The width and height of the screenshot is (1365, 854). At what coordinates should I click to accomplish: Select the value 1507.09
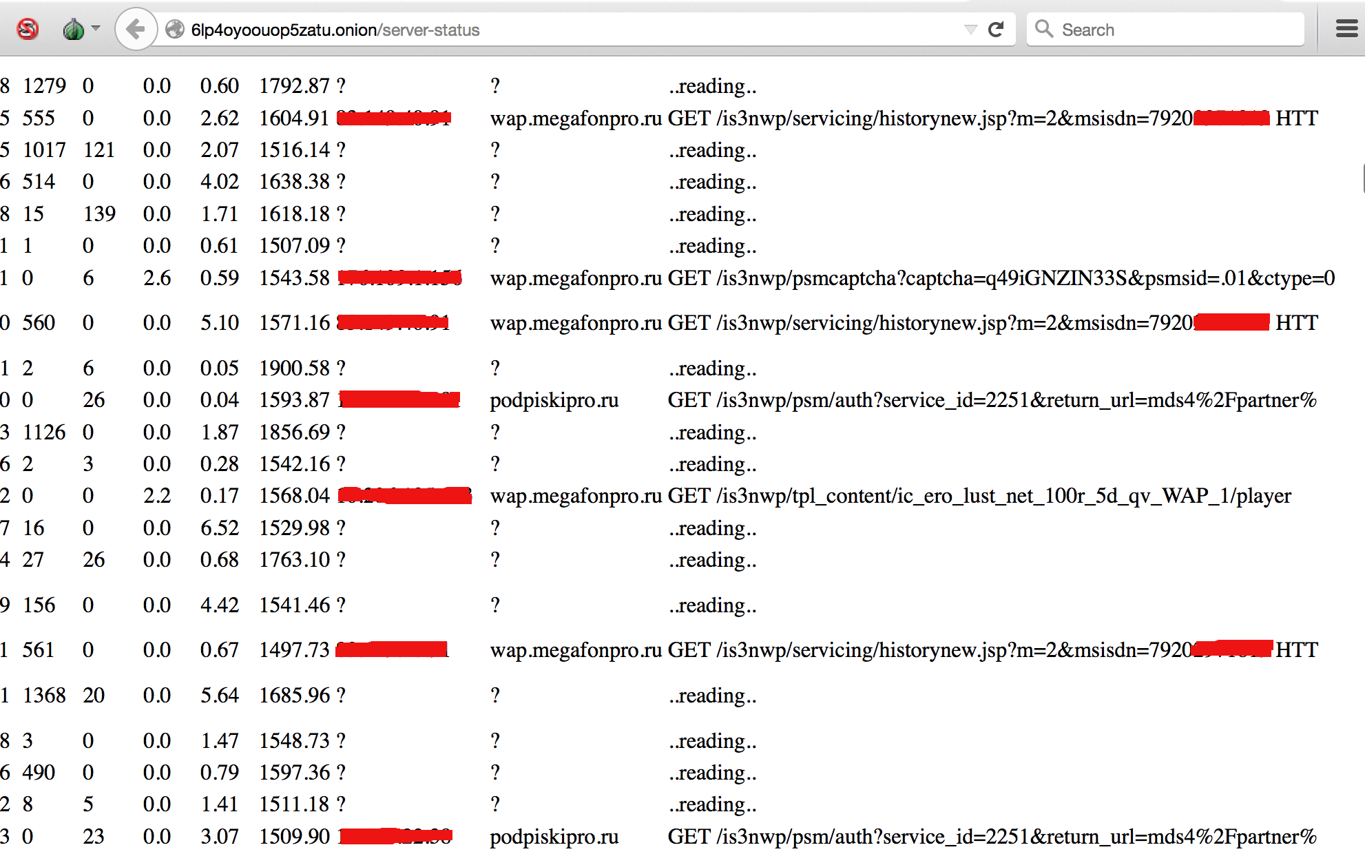[294, 246]
